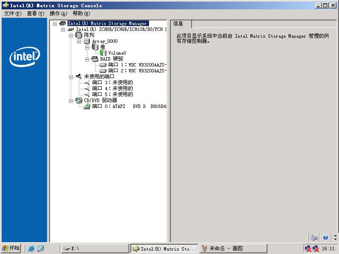Click the Intel logo in sidebar
Screen dimensions: 339x254
(25, 57)
